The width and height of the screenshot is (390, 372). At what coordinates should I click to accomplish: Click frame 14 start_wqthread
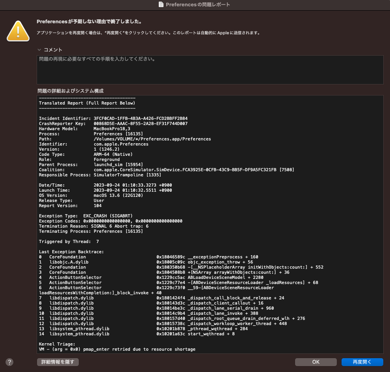(x=137, y=334)
